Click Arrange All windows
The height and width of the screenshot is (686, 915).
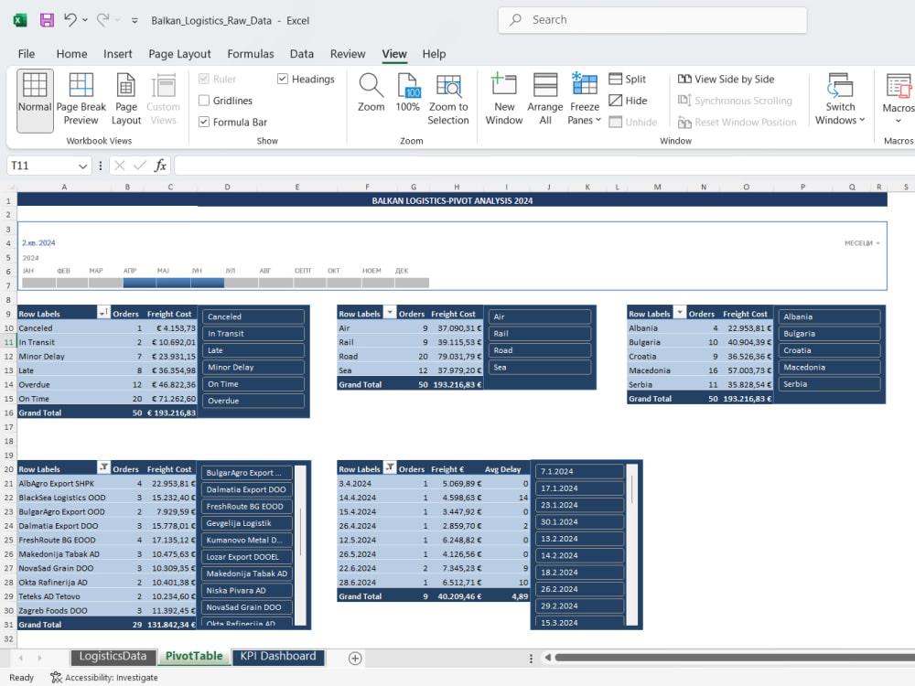[x=545, y=101]
